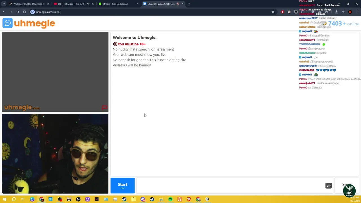The height and width of the screenshot is (203, 361).
Task: Open Logitech G Hub from taskbar
Action: (x=78, y=199)
